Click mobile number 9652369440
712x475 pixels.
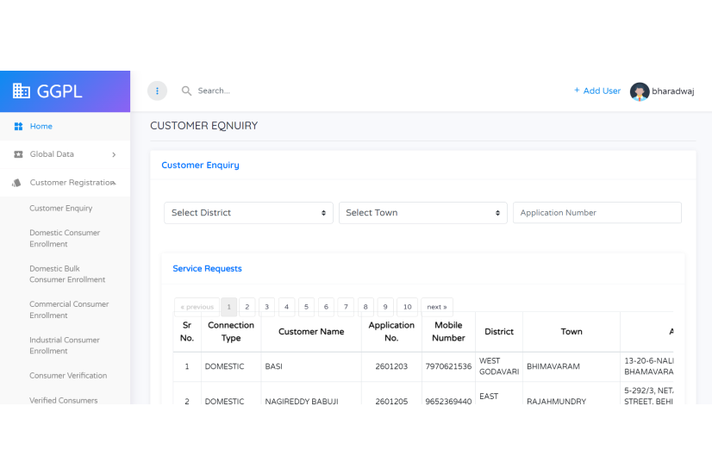coord(448,401)
